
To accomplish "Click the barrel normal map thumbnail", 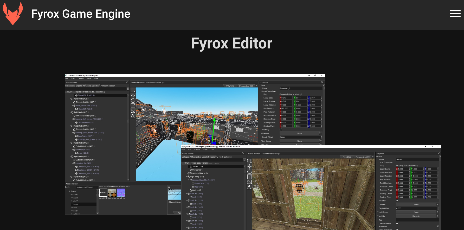I will tap(121, 192).
